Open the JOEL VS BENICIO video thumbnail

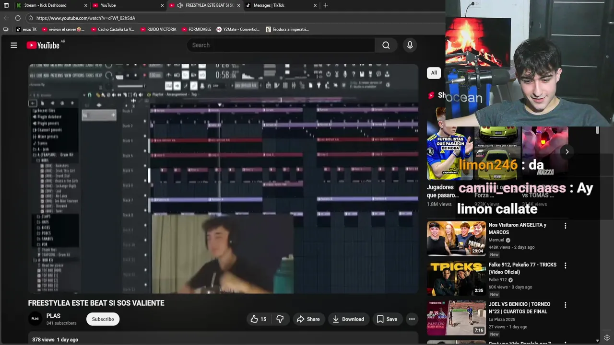pyautogui.click(x=456, y=318)
